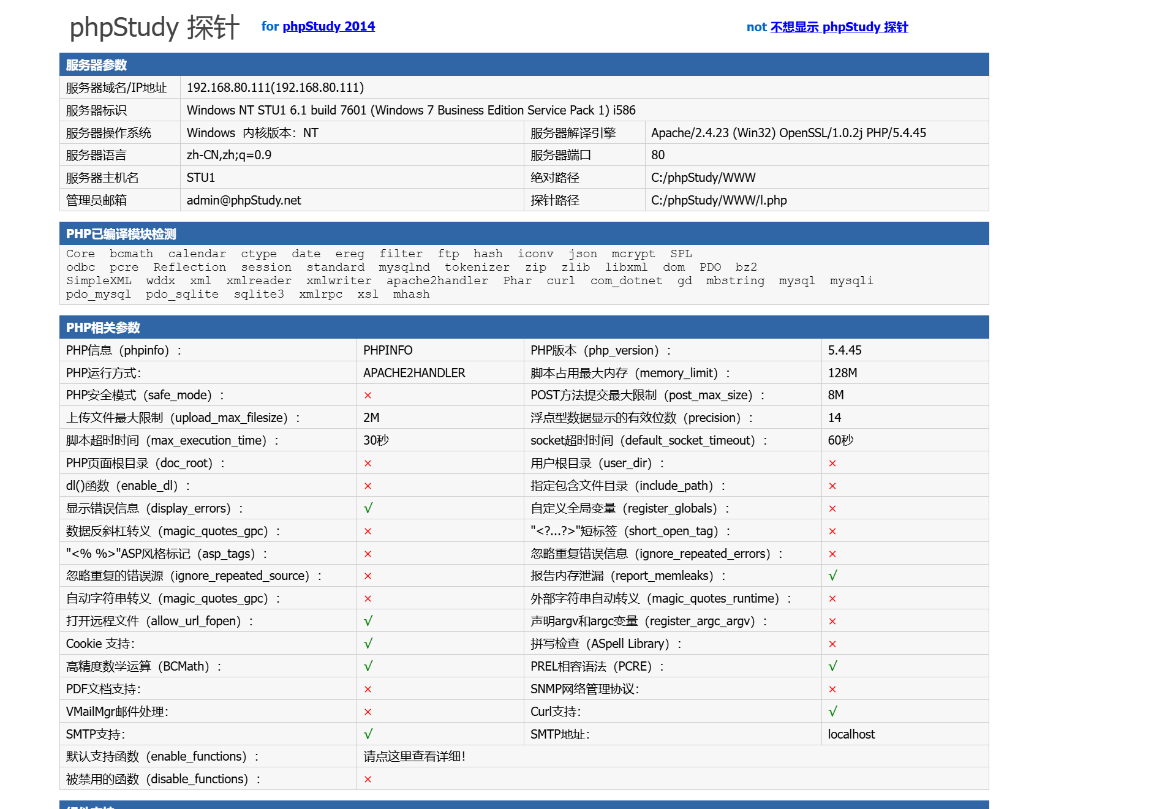The image size is (1162, 809).
Task: Click the SMTP address value localhost
Action: pyautogui.click(x=851, y=734)
